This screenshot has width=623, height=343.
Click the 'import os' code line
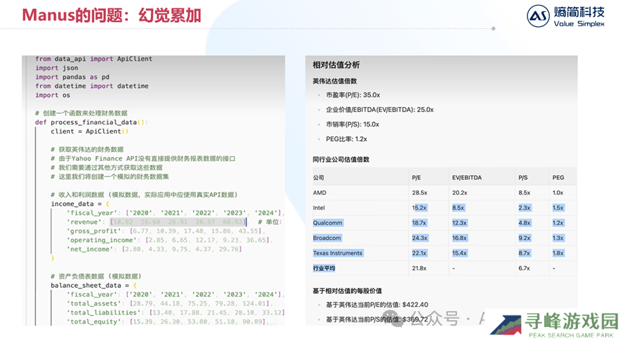click(x=53, y=95)
